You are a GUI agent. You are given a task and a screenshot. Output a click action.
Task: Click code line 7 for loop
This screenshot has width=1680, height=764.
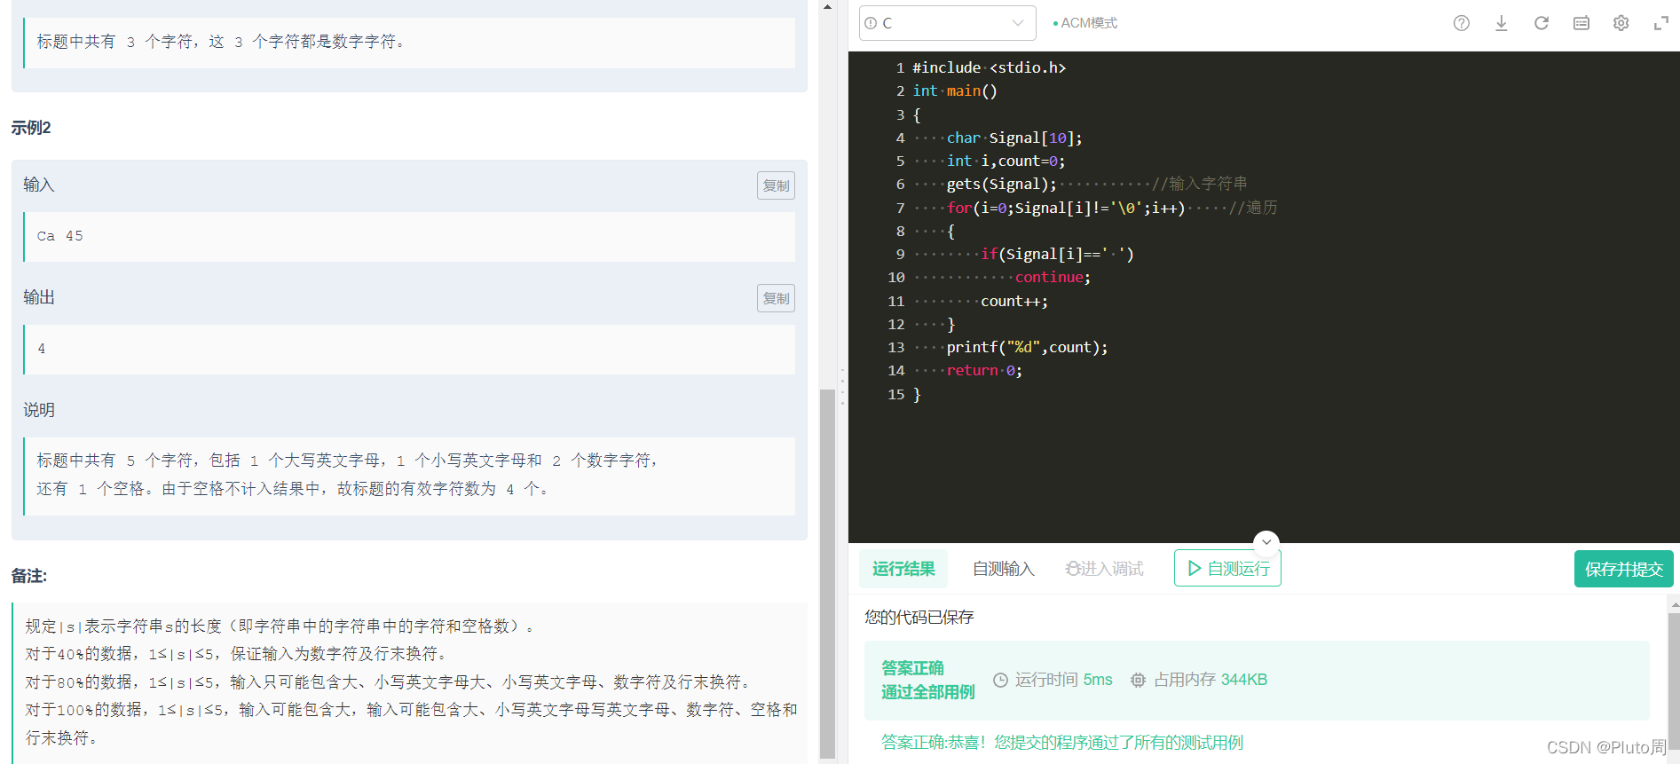coord(1066,208)
